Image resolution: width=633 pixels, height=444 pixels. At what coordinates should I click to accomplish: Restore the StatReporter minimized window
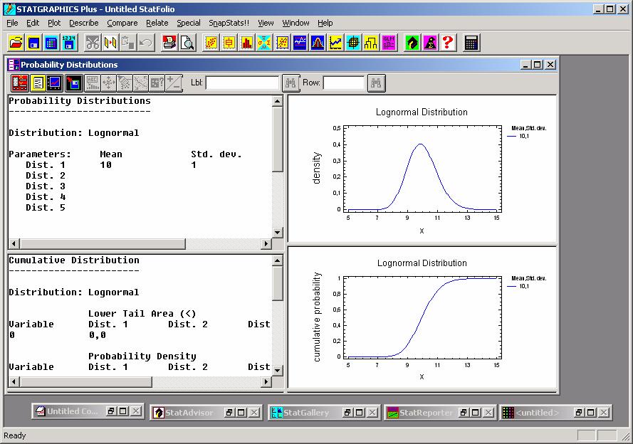pyautogui.click(x=464, y=413)
